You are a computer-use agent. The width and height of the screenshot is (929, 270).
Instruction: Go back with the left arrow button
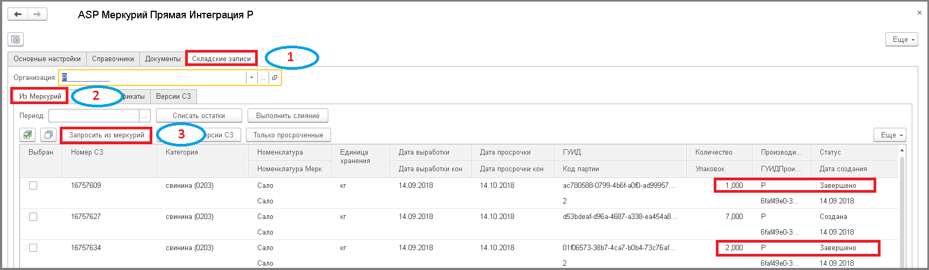(18, 14)
